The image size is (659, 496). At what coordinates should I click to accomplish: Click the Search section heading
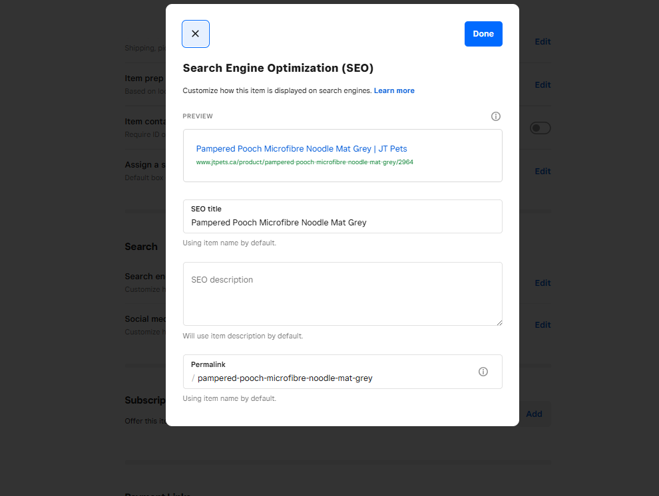[141, 247]
